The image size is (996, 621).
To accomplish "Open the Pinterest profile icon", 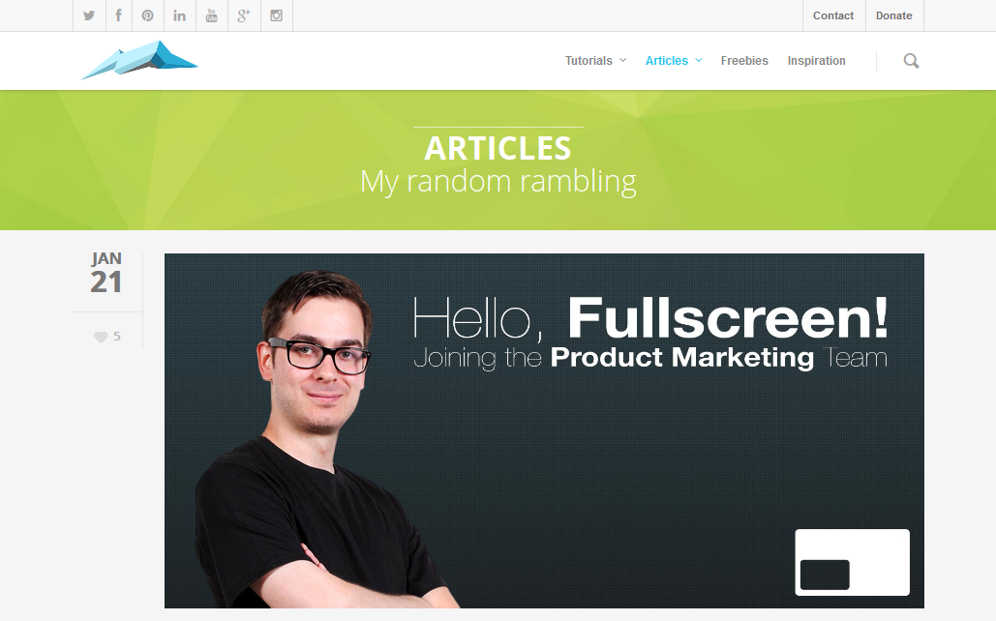I will (147, 15).
